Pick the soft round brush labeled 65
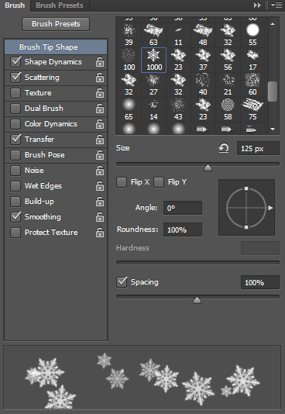Viewport: 285px width, 414px height. (129, 109)
